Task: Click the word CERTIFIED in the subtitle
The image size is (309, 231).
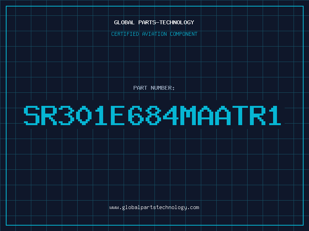Action: point(125,34)
